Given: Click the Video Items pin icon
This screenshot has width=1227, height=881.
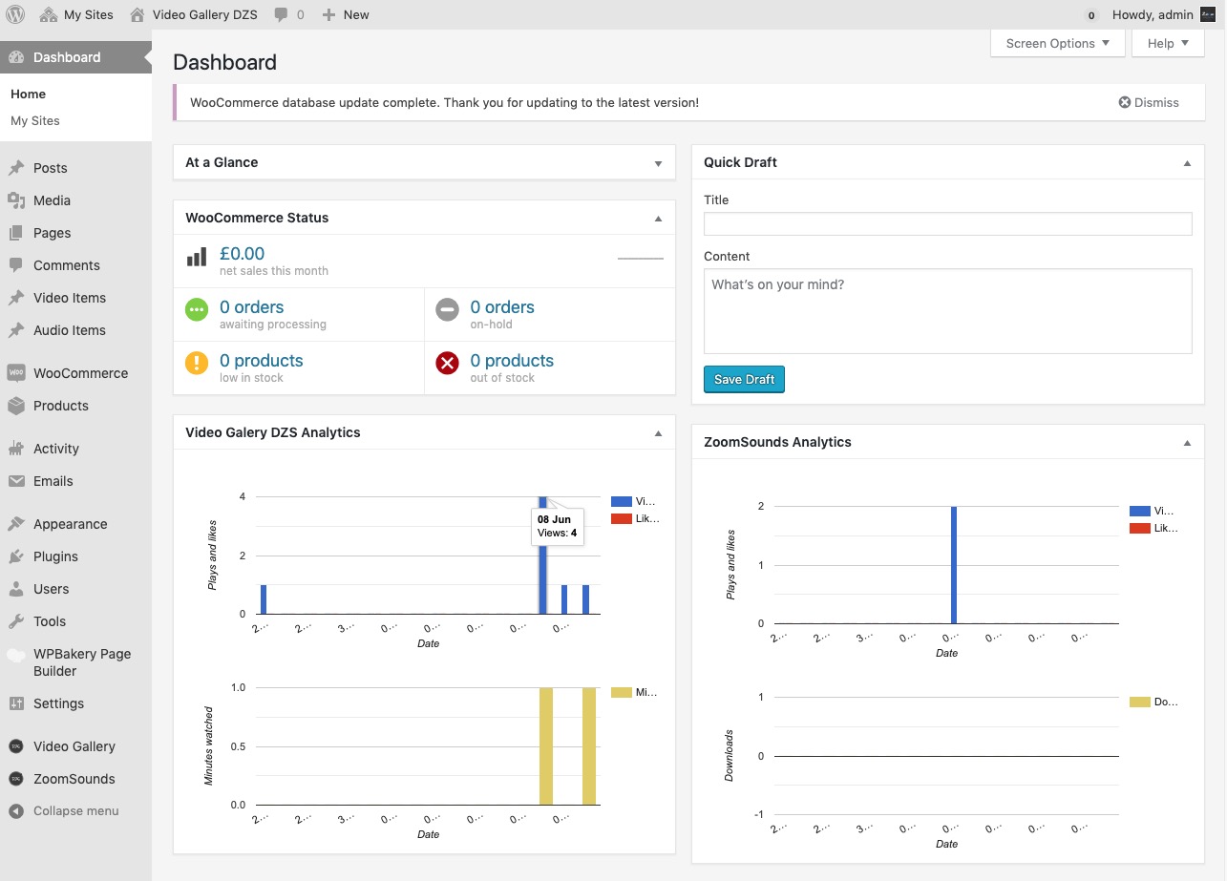Looking at the screenshot, I should coord(16,298).
